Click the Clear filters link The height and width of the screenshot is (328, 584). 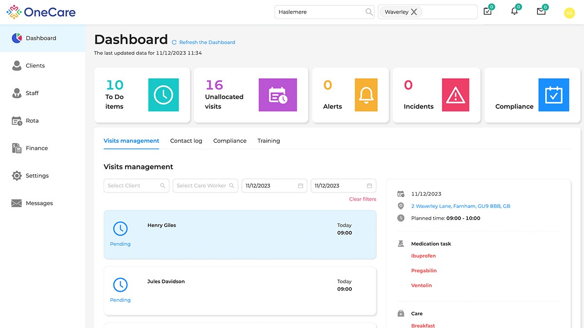point(363,199)
